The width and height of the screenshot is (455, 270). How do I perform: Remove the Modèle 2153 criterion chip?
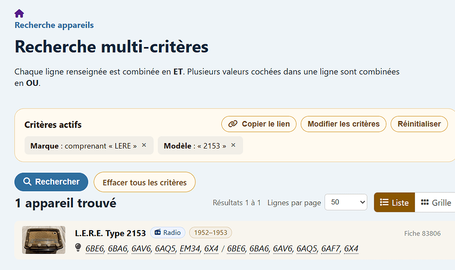point(233,145)
